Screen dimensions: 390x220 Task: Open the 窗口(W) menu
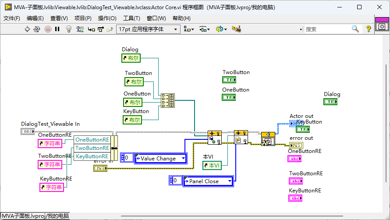(156, 18)
